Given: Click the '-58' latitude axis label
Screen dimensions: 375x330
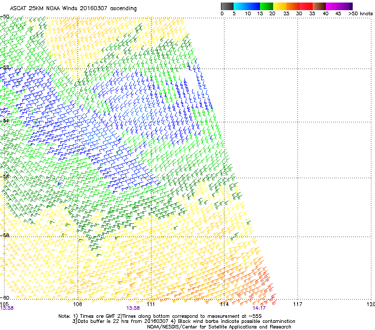Looking at the screenshot, I should click(x=5, y=235).
